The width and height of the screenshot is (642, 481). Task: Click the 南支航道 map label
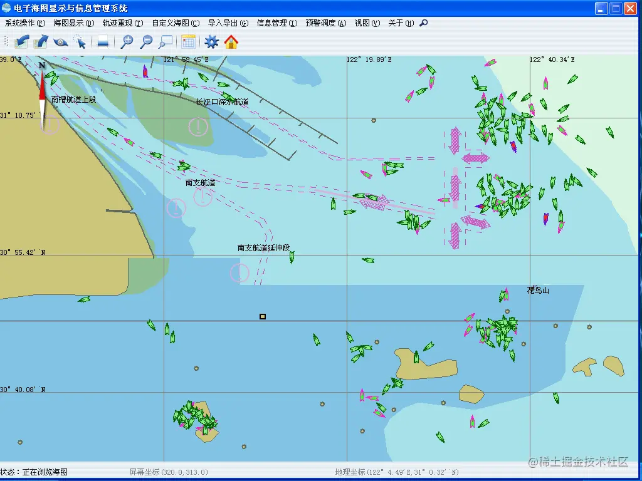201,183
